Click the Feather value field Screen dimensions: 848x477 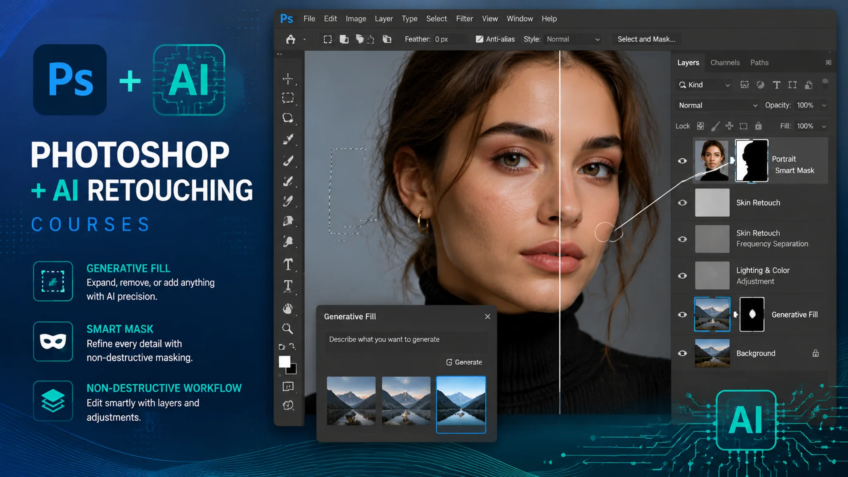[451, 39]
